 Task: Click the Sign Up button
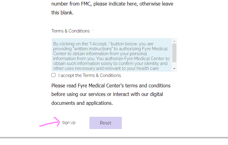69,123
